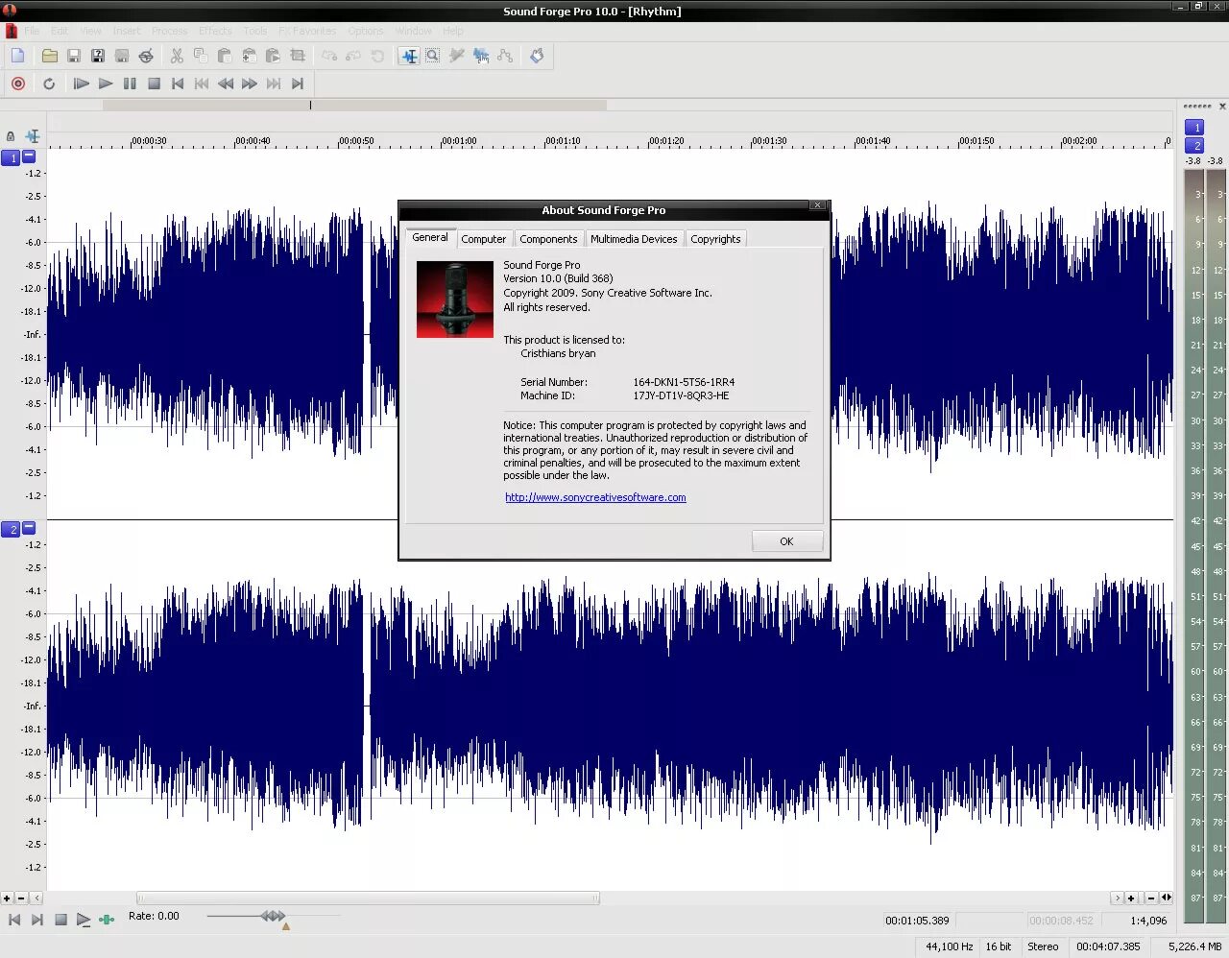Select the Envelope tool

505,56
